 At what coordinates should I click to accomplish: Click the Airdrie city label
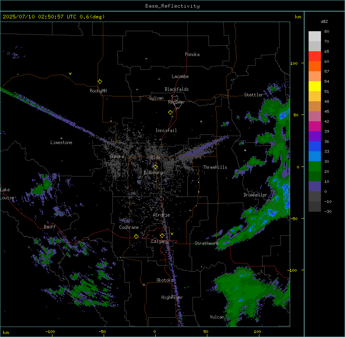pyautogui.click(x=161, y=215)
